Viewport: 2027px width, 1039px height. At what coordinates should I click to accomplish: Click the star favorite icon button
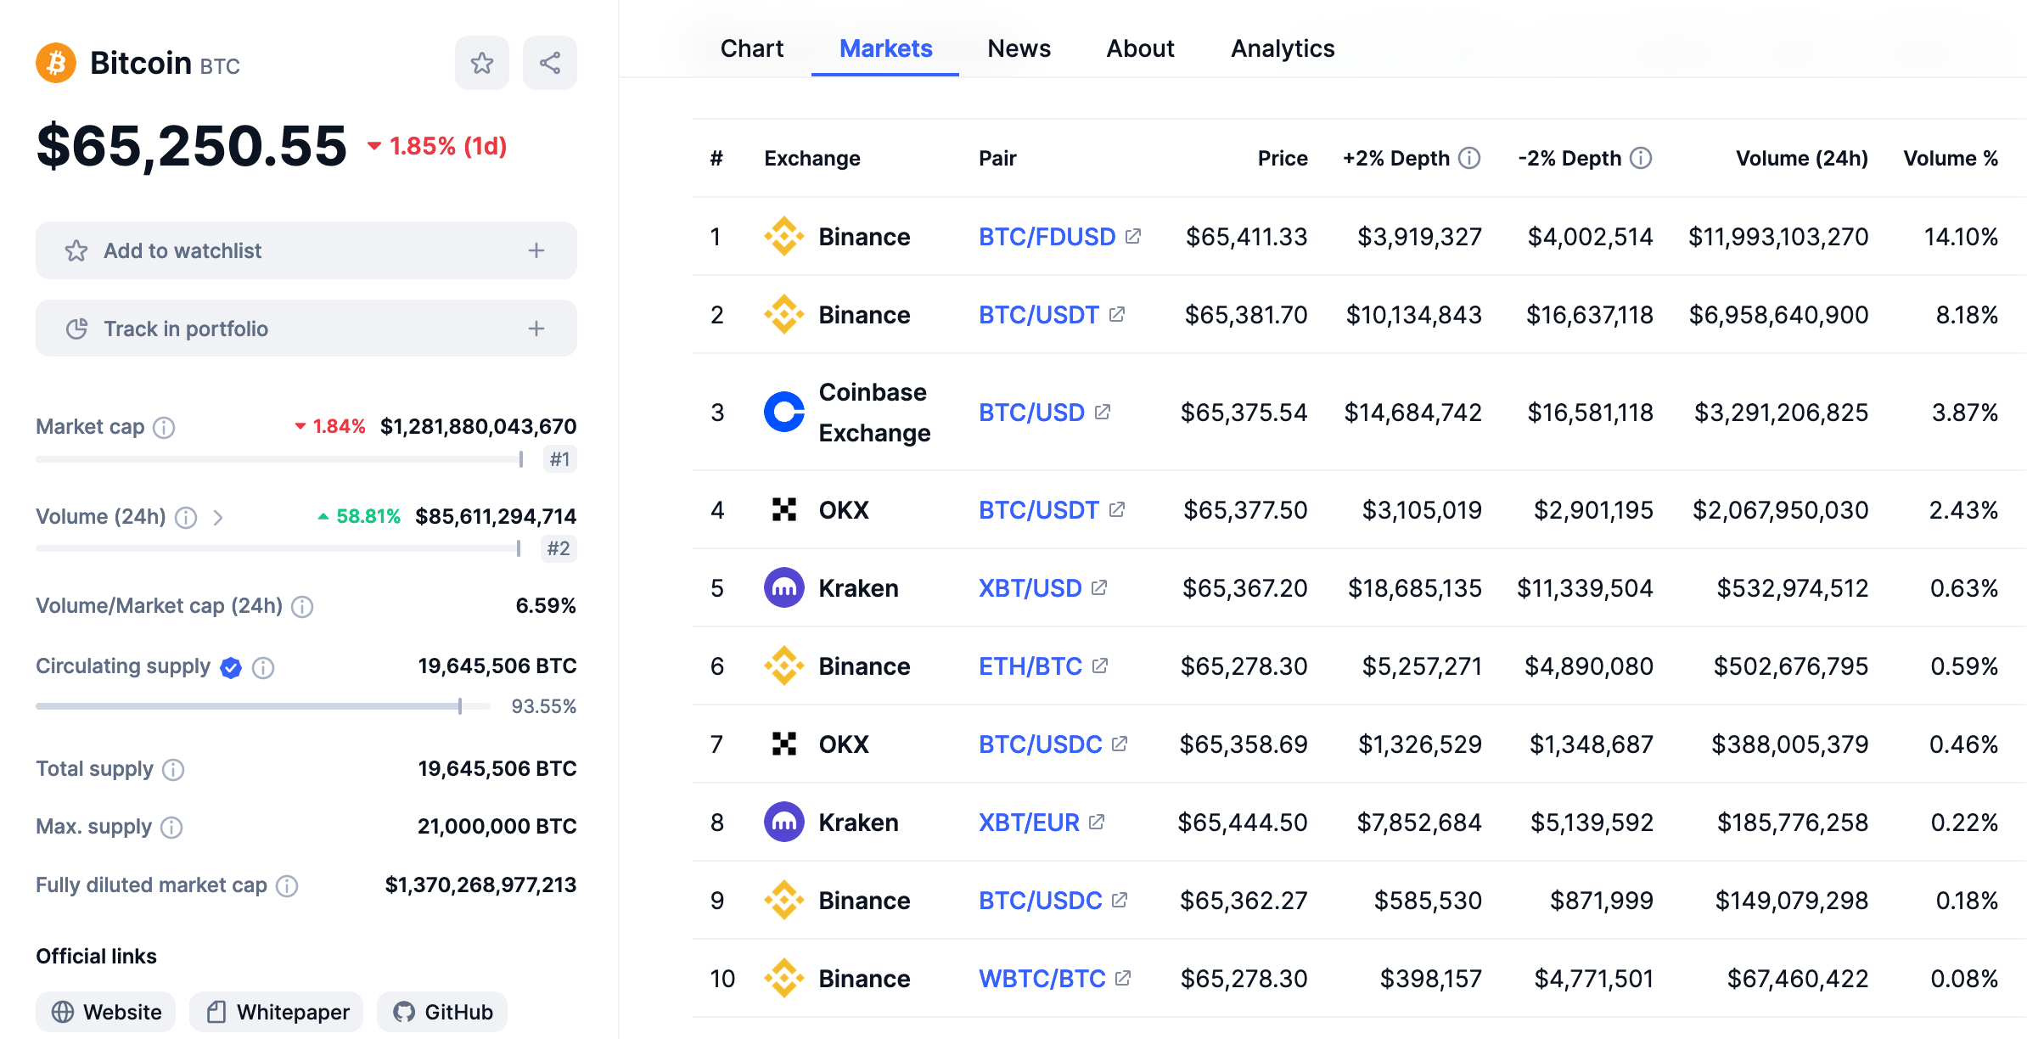[482, 63]
